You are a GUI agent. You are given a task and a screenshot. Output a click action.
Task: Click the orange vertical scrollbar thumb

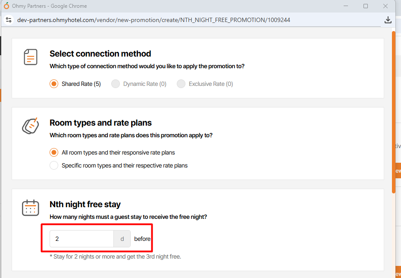point(393,112)
